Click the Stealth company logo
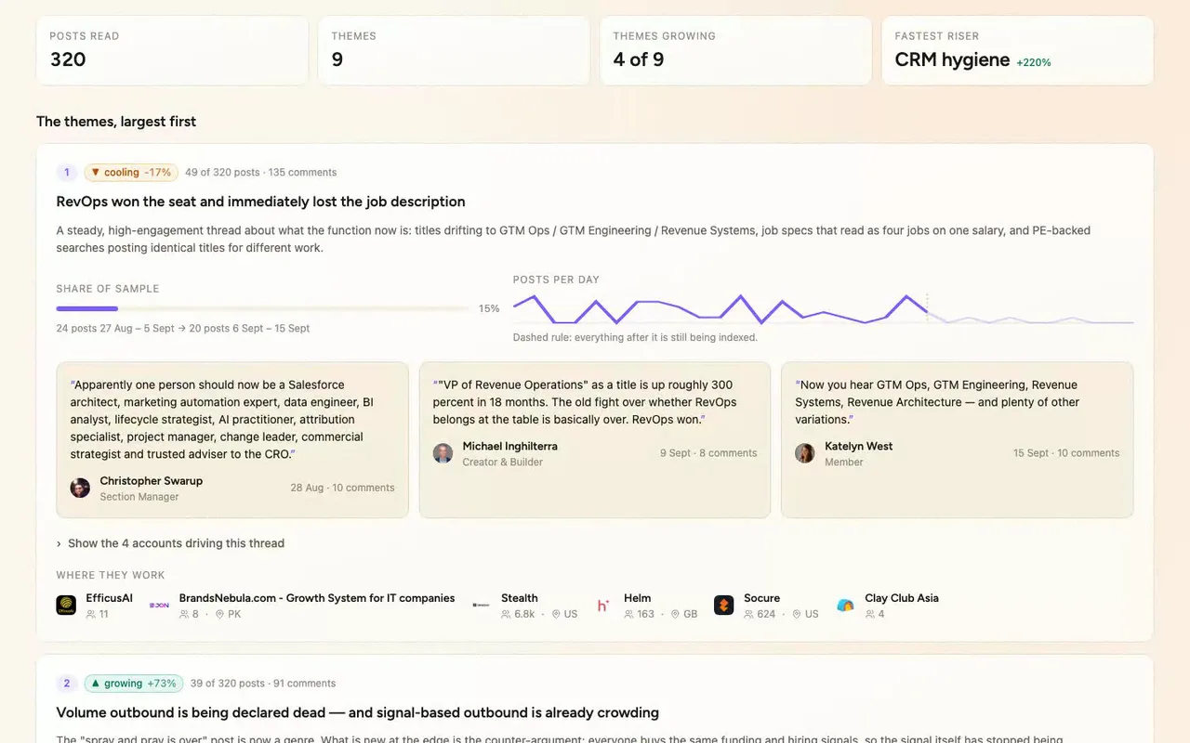This screenshot has height=743, width=1190. 481,606
